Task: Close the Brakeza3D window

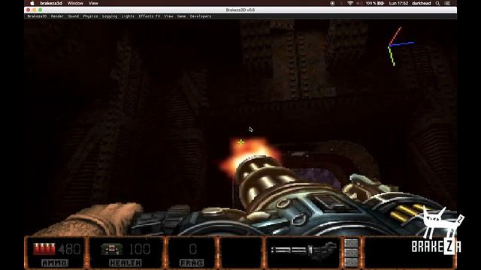Action: [x=29, y=10]
